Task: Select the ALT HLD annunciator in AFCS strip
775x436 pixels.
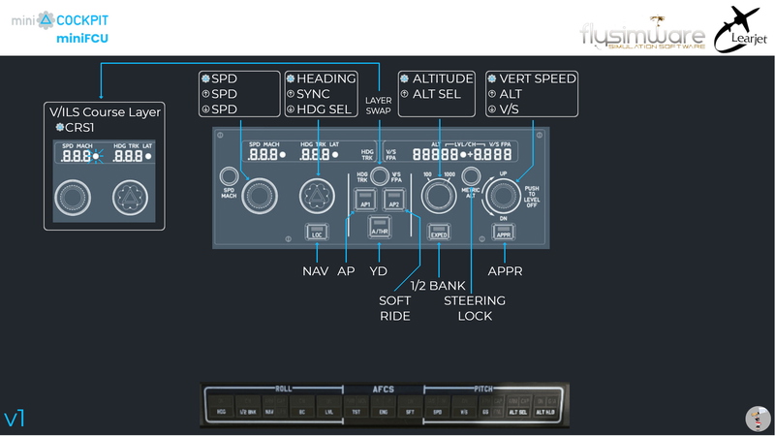Action: (x=545, y=411)
